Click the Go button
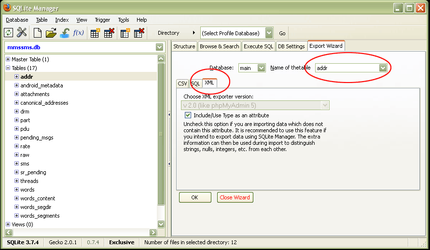Screen dimensions: 430x250 click(282, 33)
